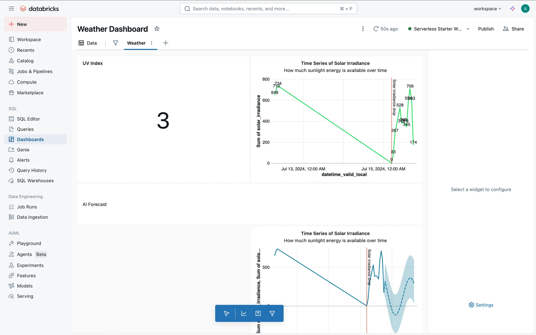Image resolution: width=536 pixels, height=335 pixels.
Task: Select the add filter tool in toolbar
Action: 272,314
